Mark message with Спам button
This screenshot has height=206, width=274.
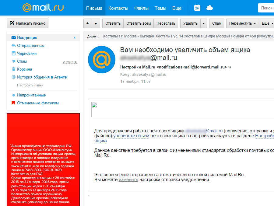click(x=217, y=23)
